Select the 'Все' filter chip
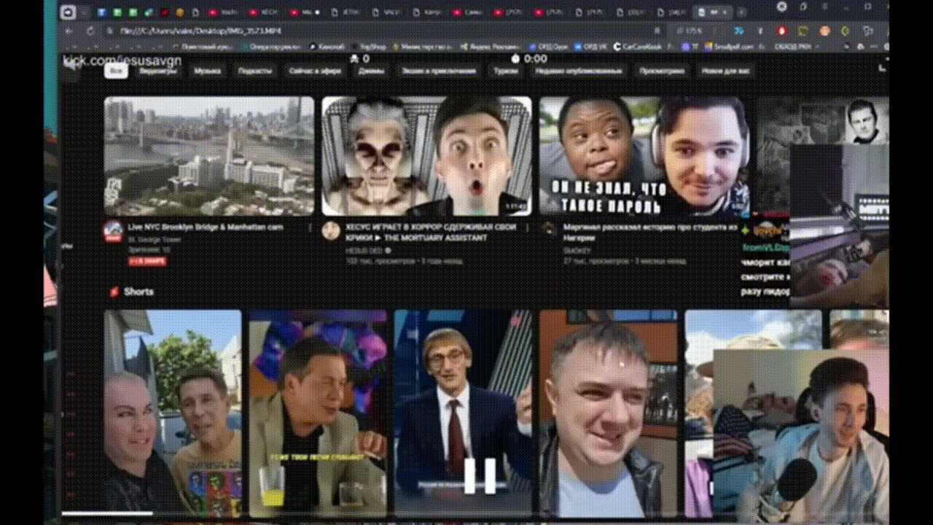This screenshot has height=525, width=933. tap(115, 71)
